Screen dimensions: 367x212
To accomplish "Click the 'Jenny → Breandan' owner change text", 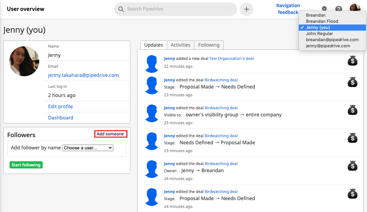I will click(x=203, y=171).
